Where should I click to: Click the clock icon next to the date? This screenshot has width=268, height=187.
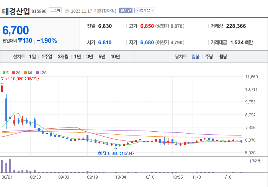pos(68,11)
